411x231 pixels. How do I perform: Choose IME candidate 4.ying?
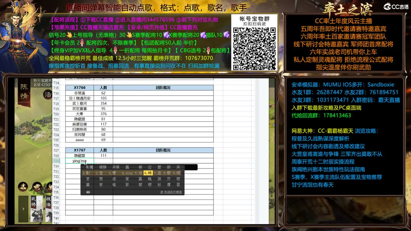(127, 173)
